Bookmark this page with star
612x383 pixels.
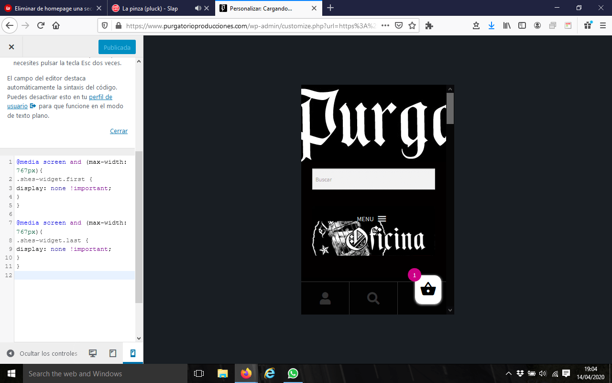point(412,25)
